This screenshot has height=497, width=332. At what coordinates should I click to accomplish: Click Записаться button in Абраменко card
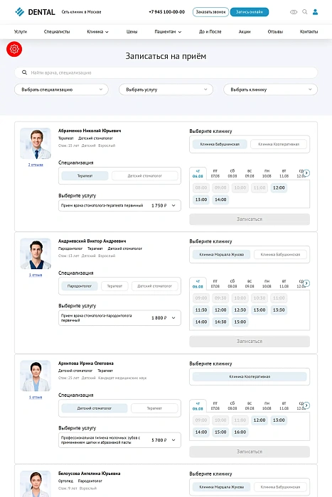[x=250, y=219]
